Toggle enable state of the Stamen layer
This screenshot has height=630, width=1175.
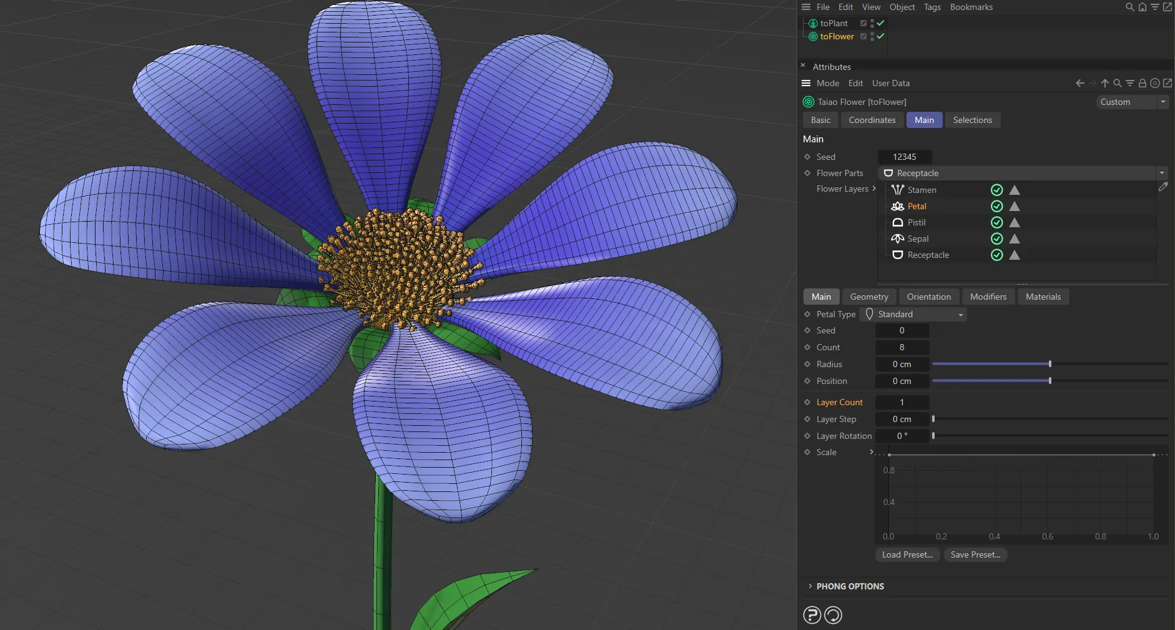click(996, 190)
